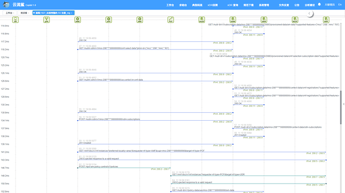Image resolution: width=345 pixels, height=193 pixels.
Task: Open the 工作台 tab
Action: [x=9, y=13]
